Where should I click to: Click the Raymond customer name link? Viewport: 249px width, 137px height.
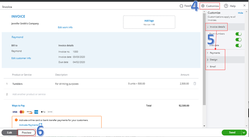[17, 37]
